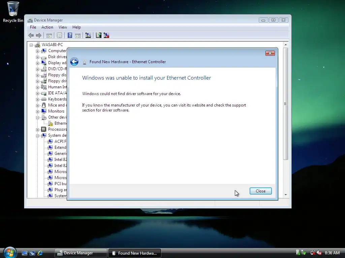
Task: Click the taskbar clock showing 8:36 AM
Action: click(x=332, y=253)
